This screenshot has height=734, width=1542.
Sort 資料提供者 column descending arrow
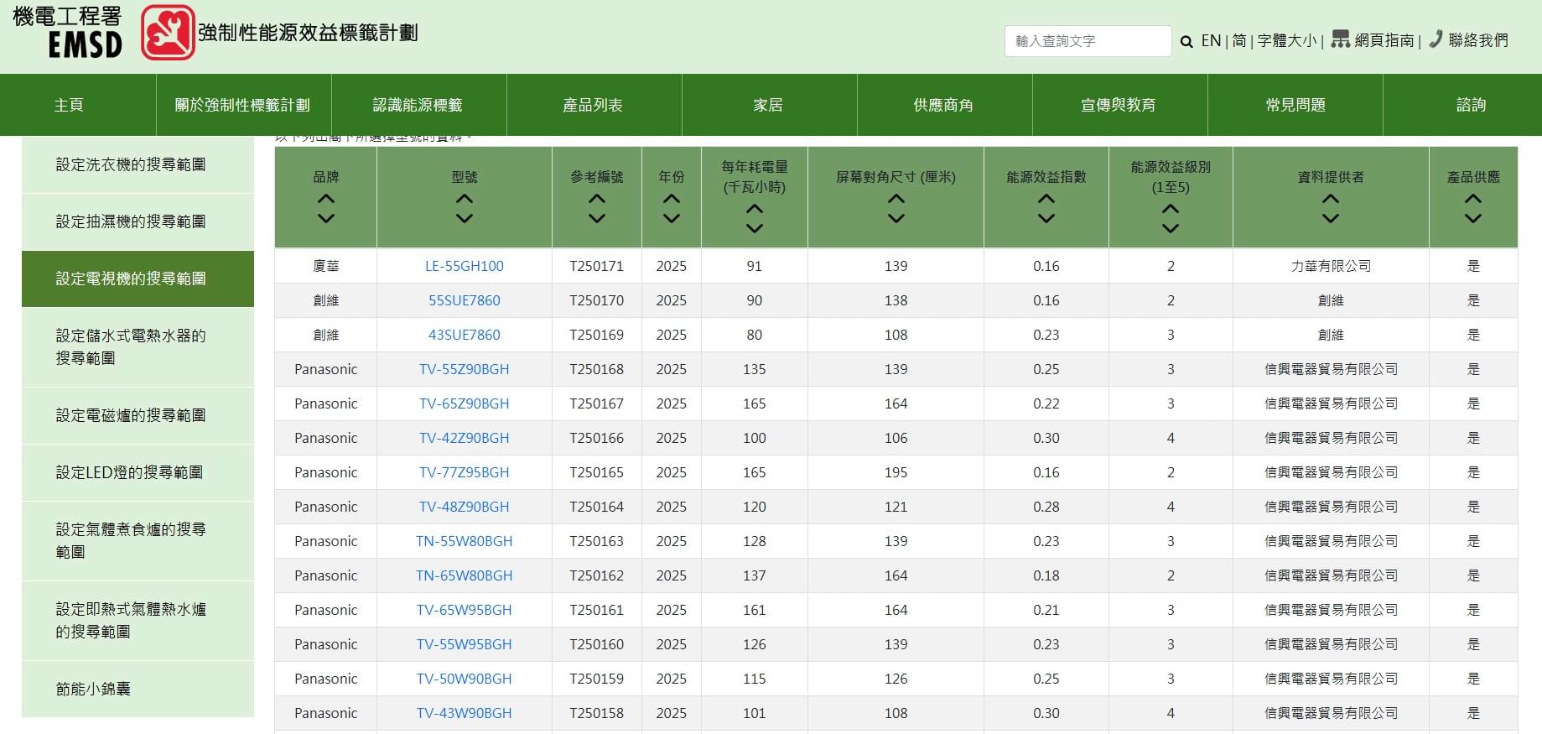tap(1331, 218)
